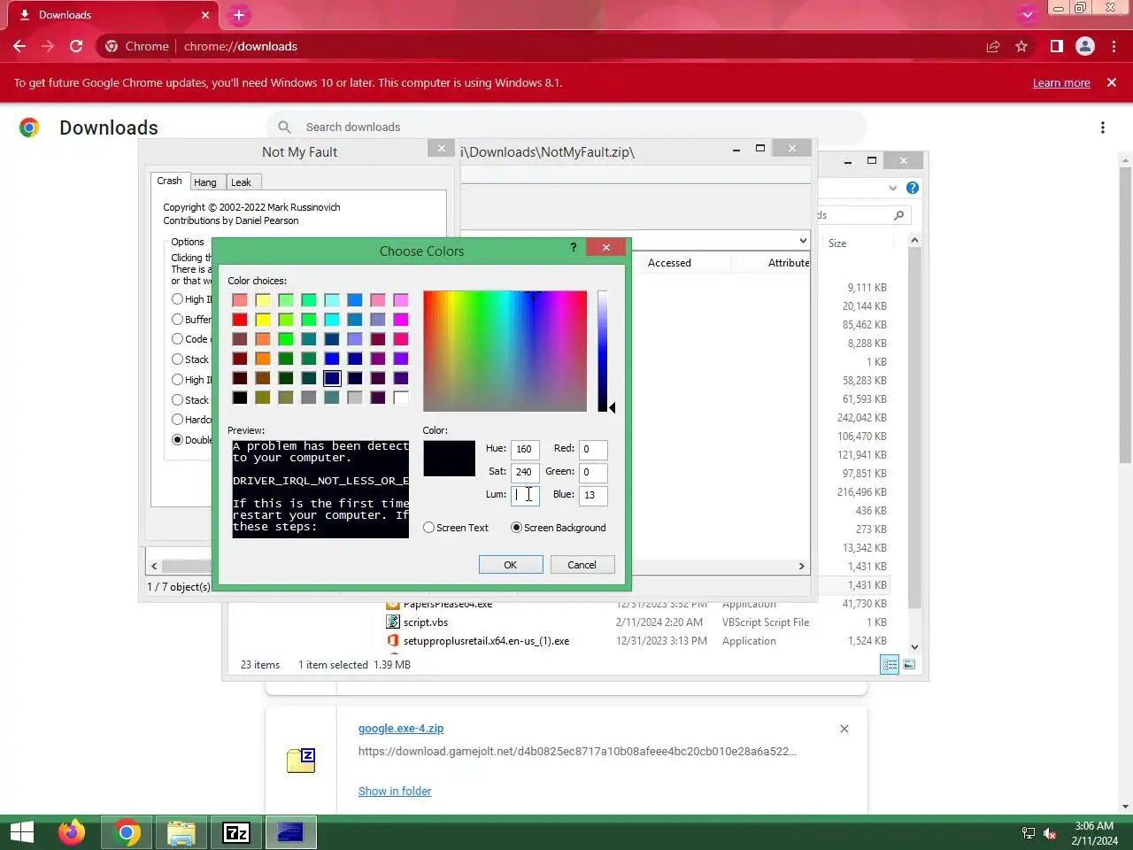The image size is (1133, 850).
Task: Open the google.exe-4.zip download link
Action: point(401,729)
